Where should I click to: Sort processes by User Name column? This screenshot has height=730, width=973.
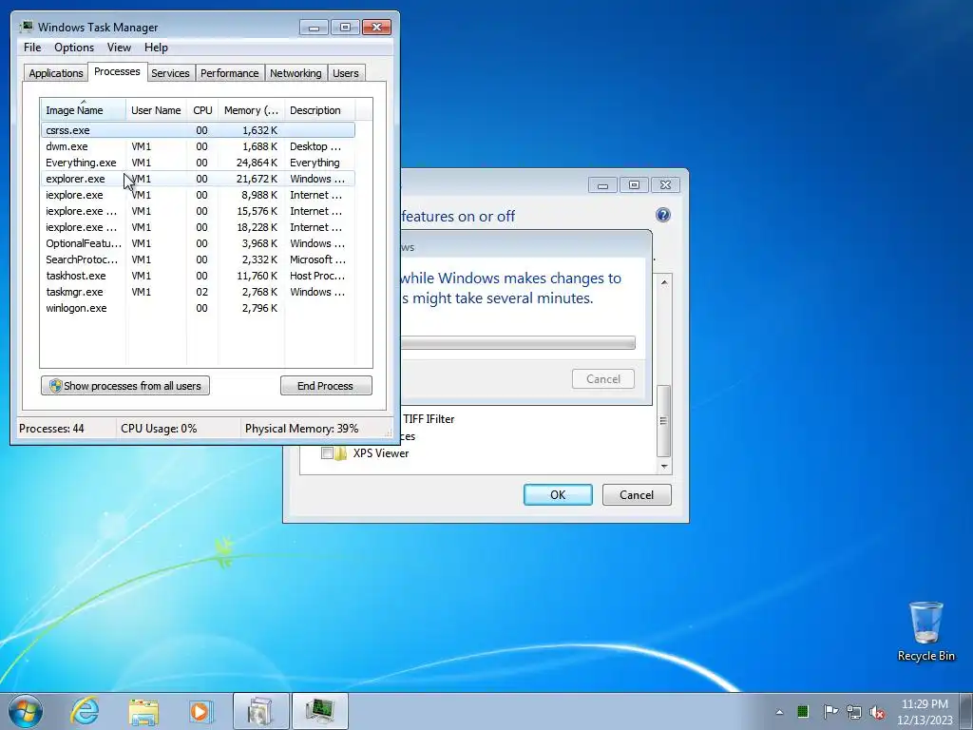click(156, 110)
